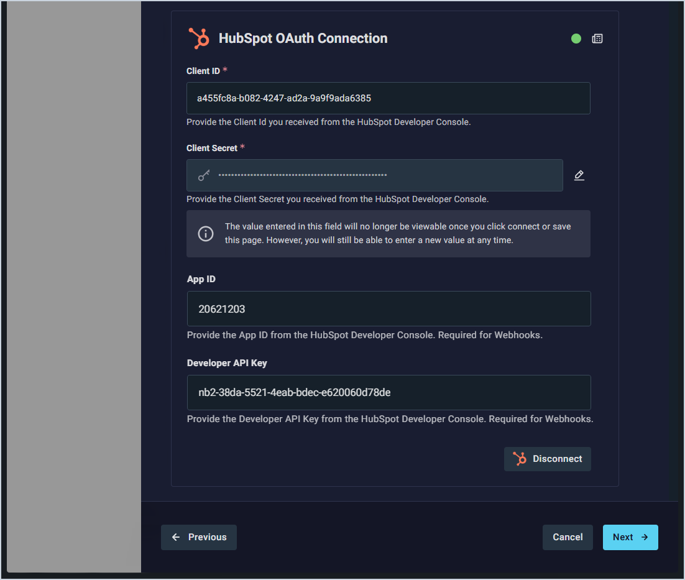The width and height of the screenshot is (685, 580).
Task: Disconnect the HubSpot OAuth connection
Action: [x=548, y=459]
